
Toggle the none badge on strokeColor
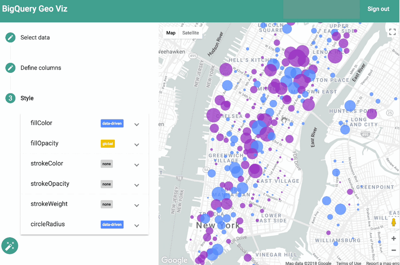pyautogui.click(x=107, y=164)
